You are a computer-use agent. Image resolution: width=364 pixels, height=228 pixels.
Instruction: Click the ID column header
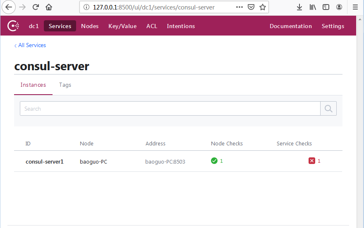(28, 143)
